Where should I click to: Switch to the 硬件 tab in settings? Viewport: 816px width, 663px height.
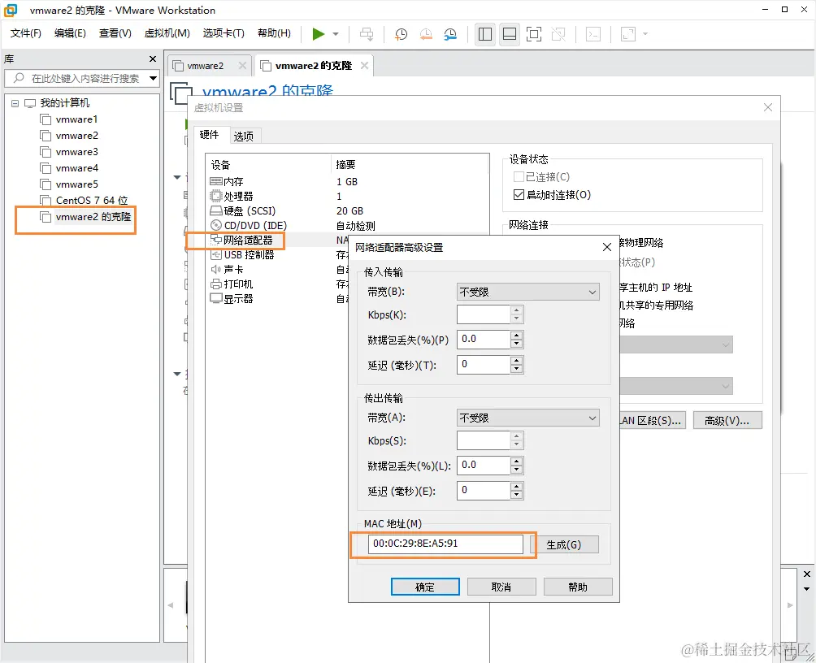[209, 135]
